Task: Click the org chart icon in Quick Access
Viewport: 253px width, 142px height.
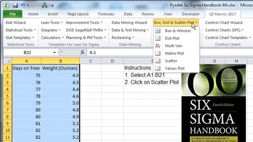Action: tap(45, 6)
